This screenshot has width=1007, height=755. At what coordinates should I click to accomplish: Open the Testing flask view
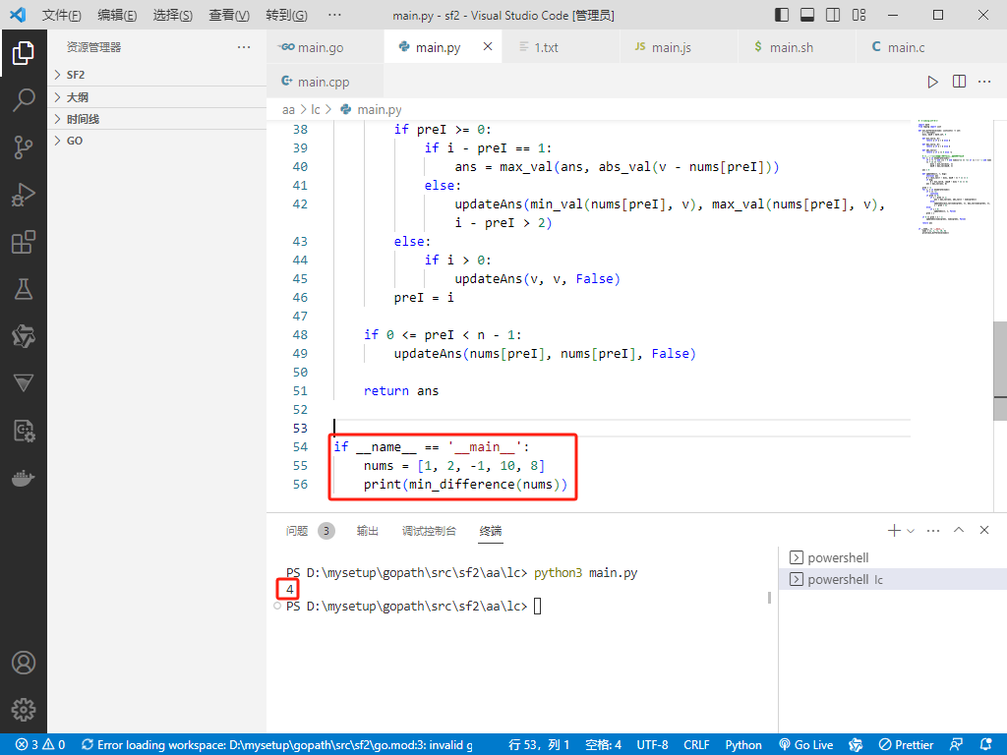coord(24,289)
